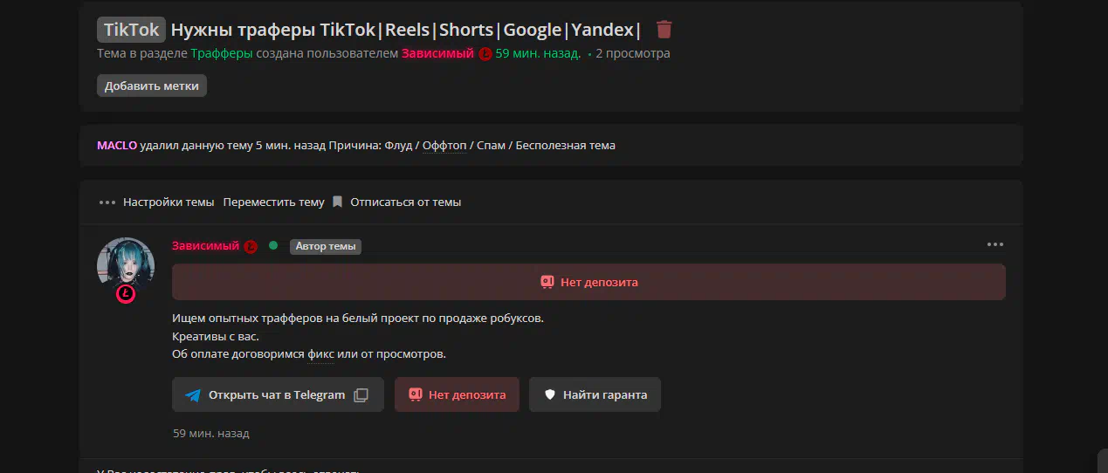This screenshot has width=1108, height=473.
Task: Click the Добавить метки button
Action: (x=152, y=86)
